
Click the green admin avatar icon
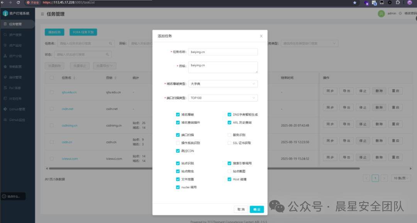click(x=381, y=14)
